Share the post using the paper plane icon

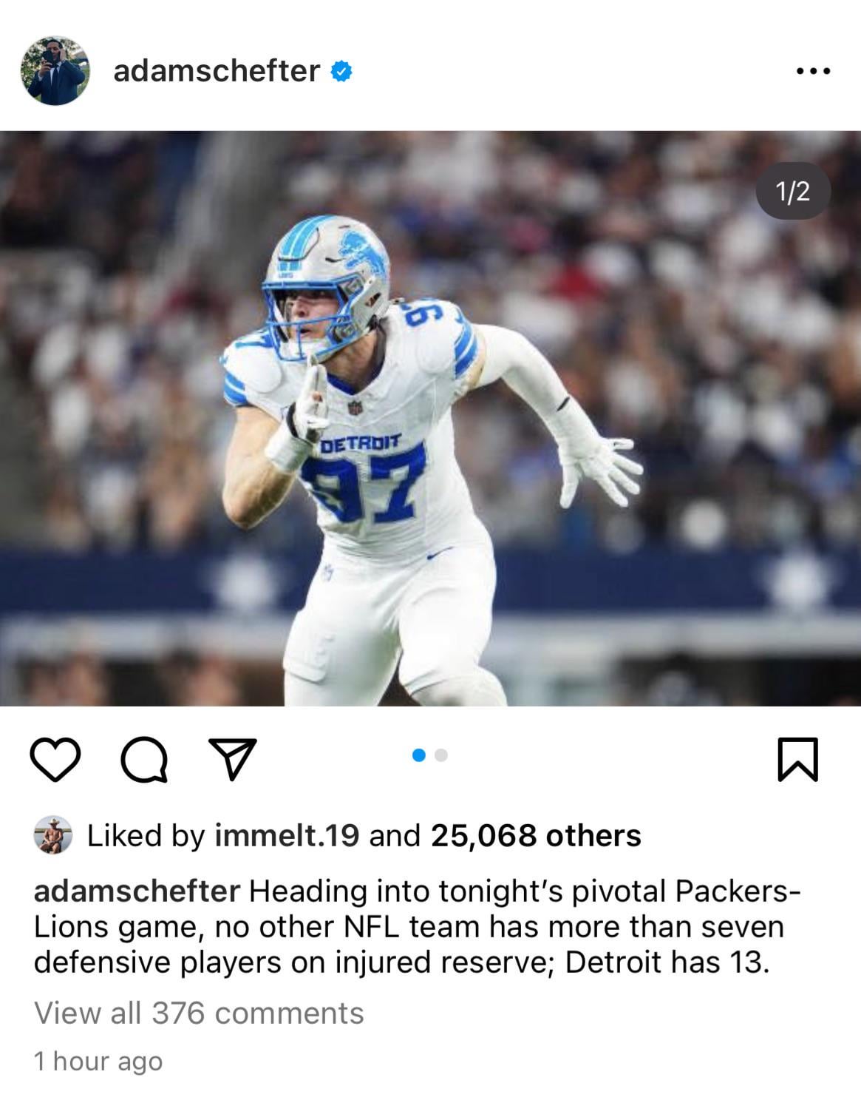pos(232,758)
